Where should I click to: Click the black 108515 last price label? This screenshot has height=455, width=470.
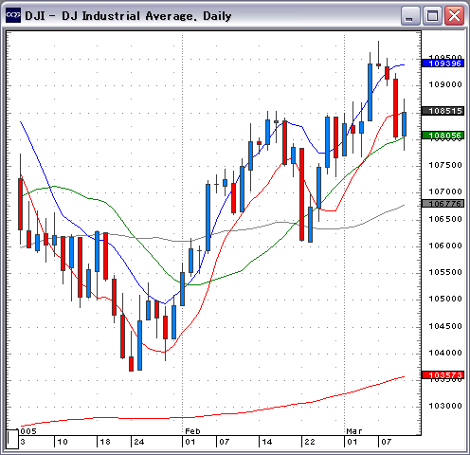tap(443, 111)
